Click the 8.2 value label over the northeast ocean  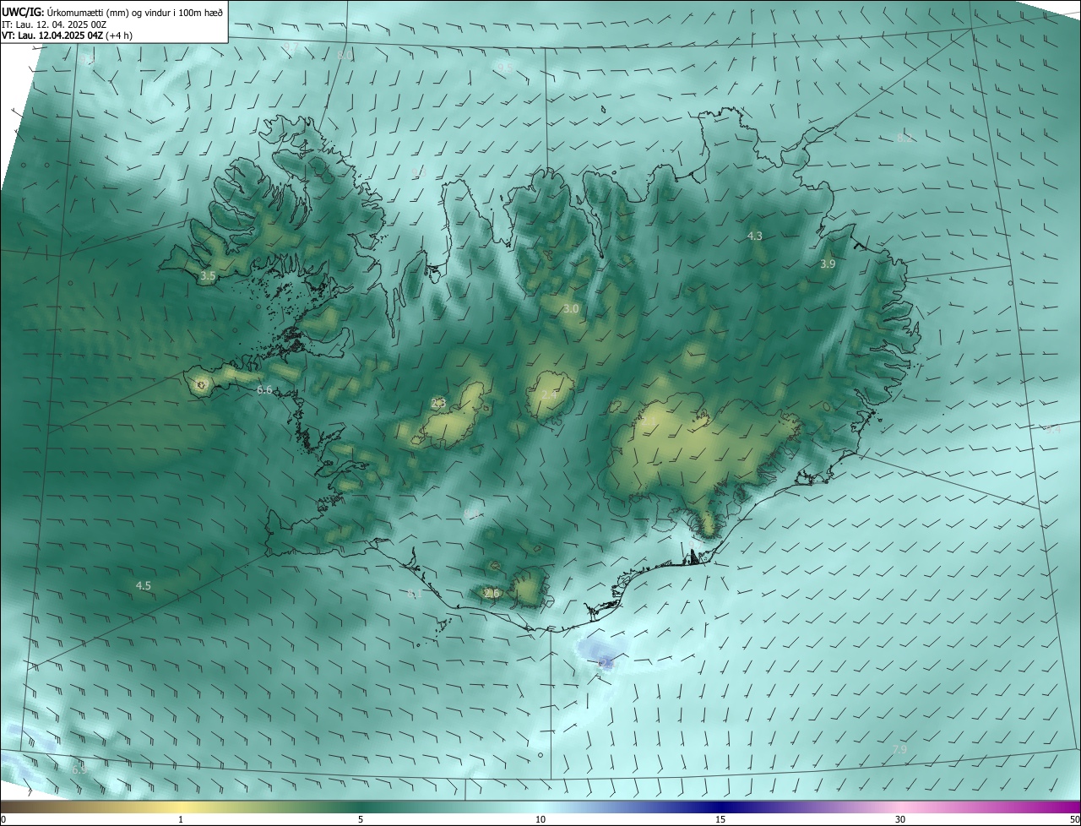[x=904, y=139]
